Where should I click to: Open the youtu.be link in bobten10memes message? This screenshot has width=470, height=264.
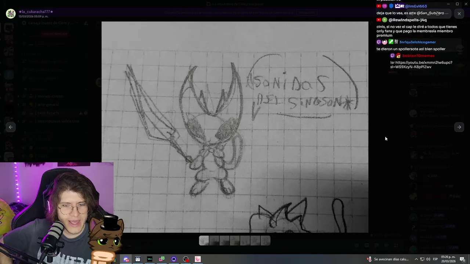pos(421,65)
